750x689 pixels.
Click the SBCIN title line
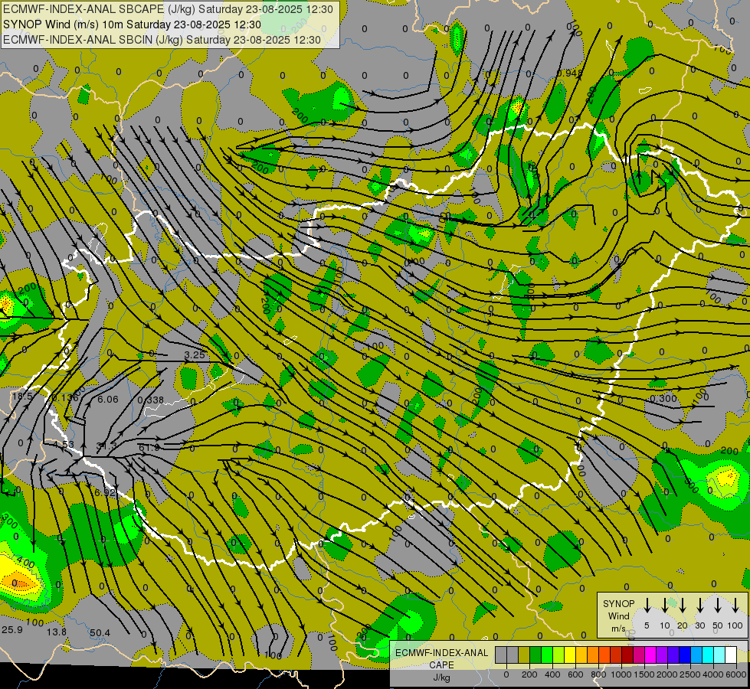point(162,40)
